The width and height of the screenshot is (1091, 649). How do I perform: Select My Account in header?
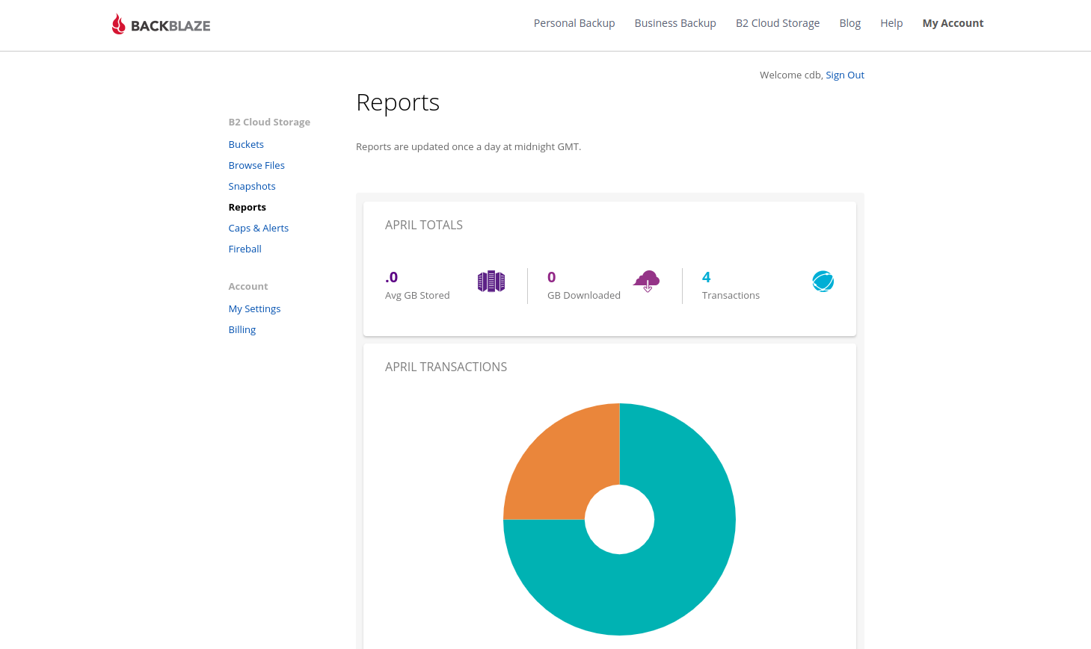(x=953, y=23)
